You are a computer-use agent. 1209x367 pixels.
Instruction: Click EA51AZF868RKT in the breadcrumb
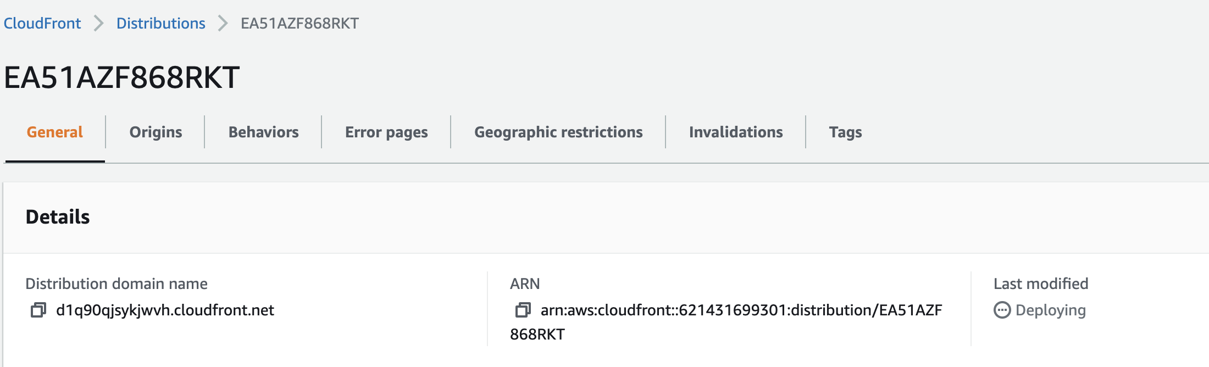click(x=298, y=23)
